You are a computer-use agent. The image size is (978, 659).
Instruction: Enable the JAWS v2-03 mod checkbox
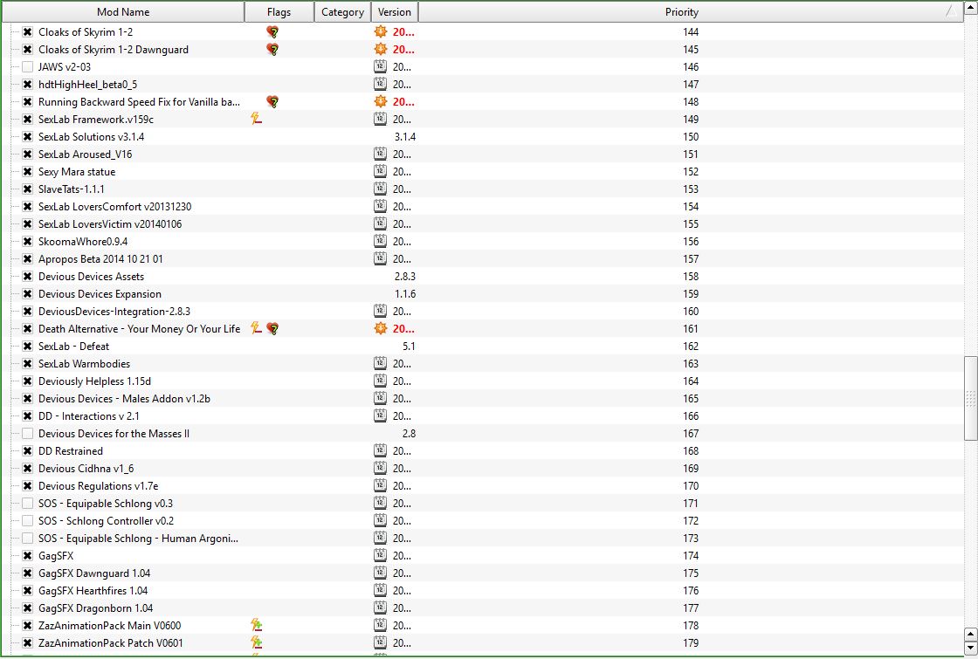coord(28,67)
